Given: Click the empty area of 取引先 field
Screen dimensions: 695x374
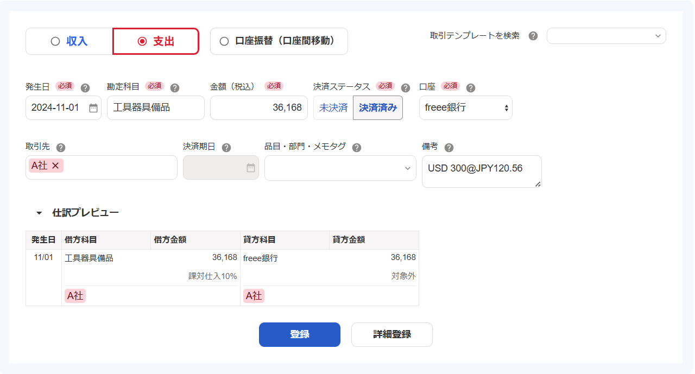Looking at the screenshot, I should [x=119, y=167].
